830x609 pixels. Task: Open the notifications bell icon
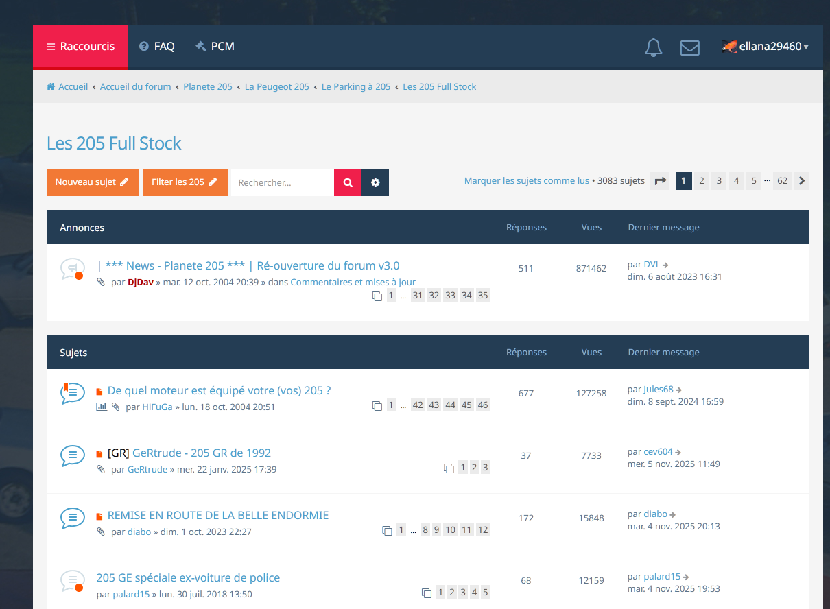click(653, 47)
